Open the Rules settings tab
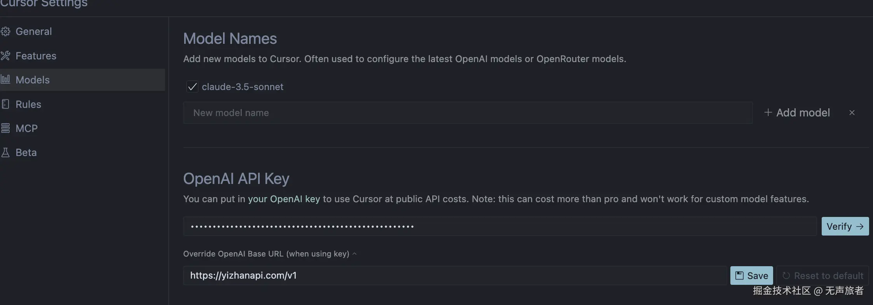This screenshot has width=873, height=305. click(x=28, y=104)
